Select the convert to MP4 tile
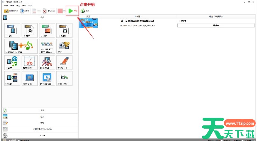The height and width of the screenshot is (141, 257). pyautogui.click(x=12, y=30)
